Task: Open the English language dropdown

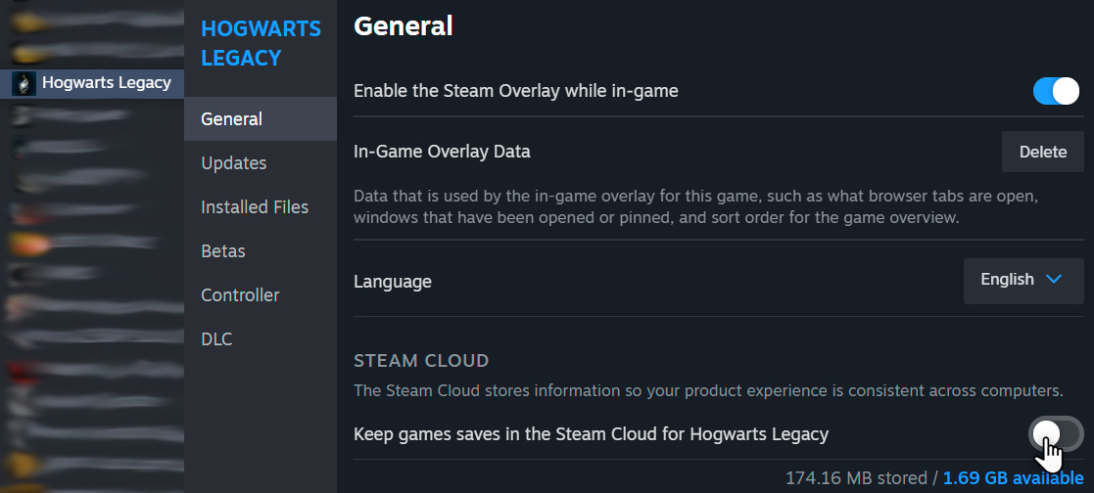Action: [x=1023, y=281]
